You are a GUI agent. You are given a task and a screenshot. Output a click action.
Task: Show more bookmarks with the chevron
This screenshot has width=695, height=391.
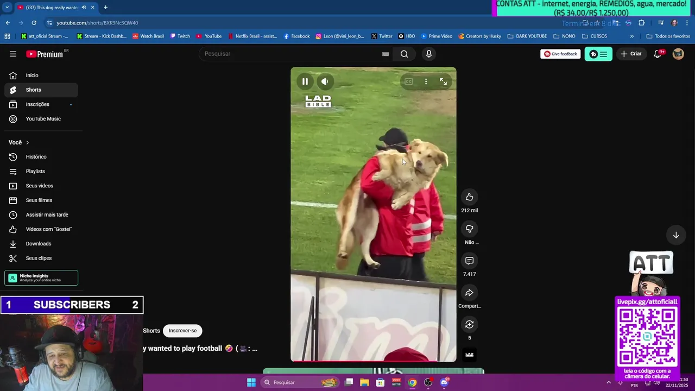[x=631, y=36]
